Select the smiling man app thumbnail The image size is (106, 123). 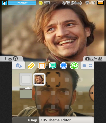[x=39, y=79]
